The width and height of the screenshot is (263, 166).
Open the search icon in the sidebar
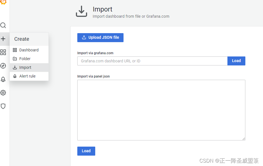point(3,25)
